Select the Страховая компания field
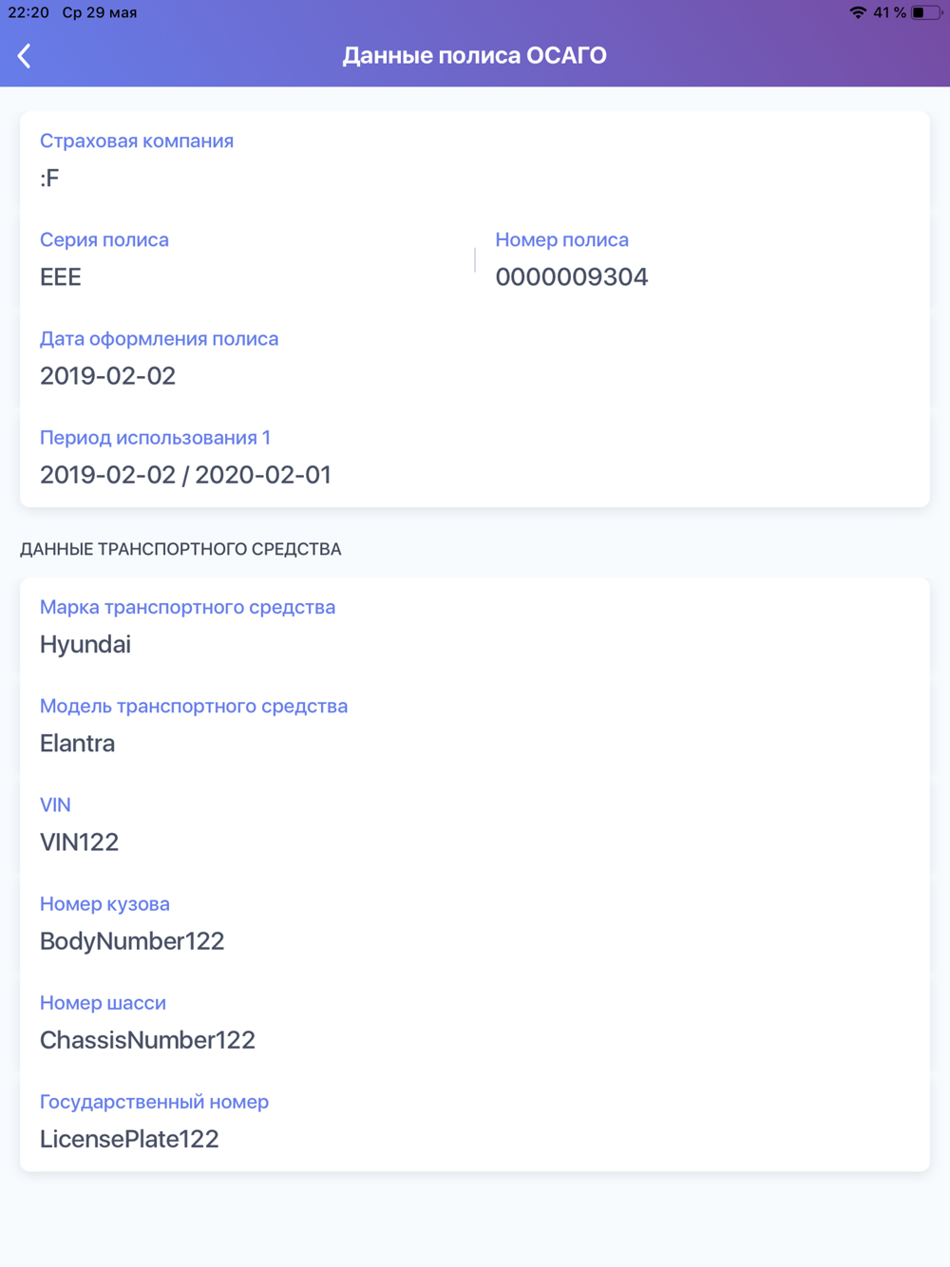950x1267 pixels. (475, 161)
